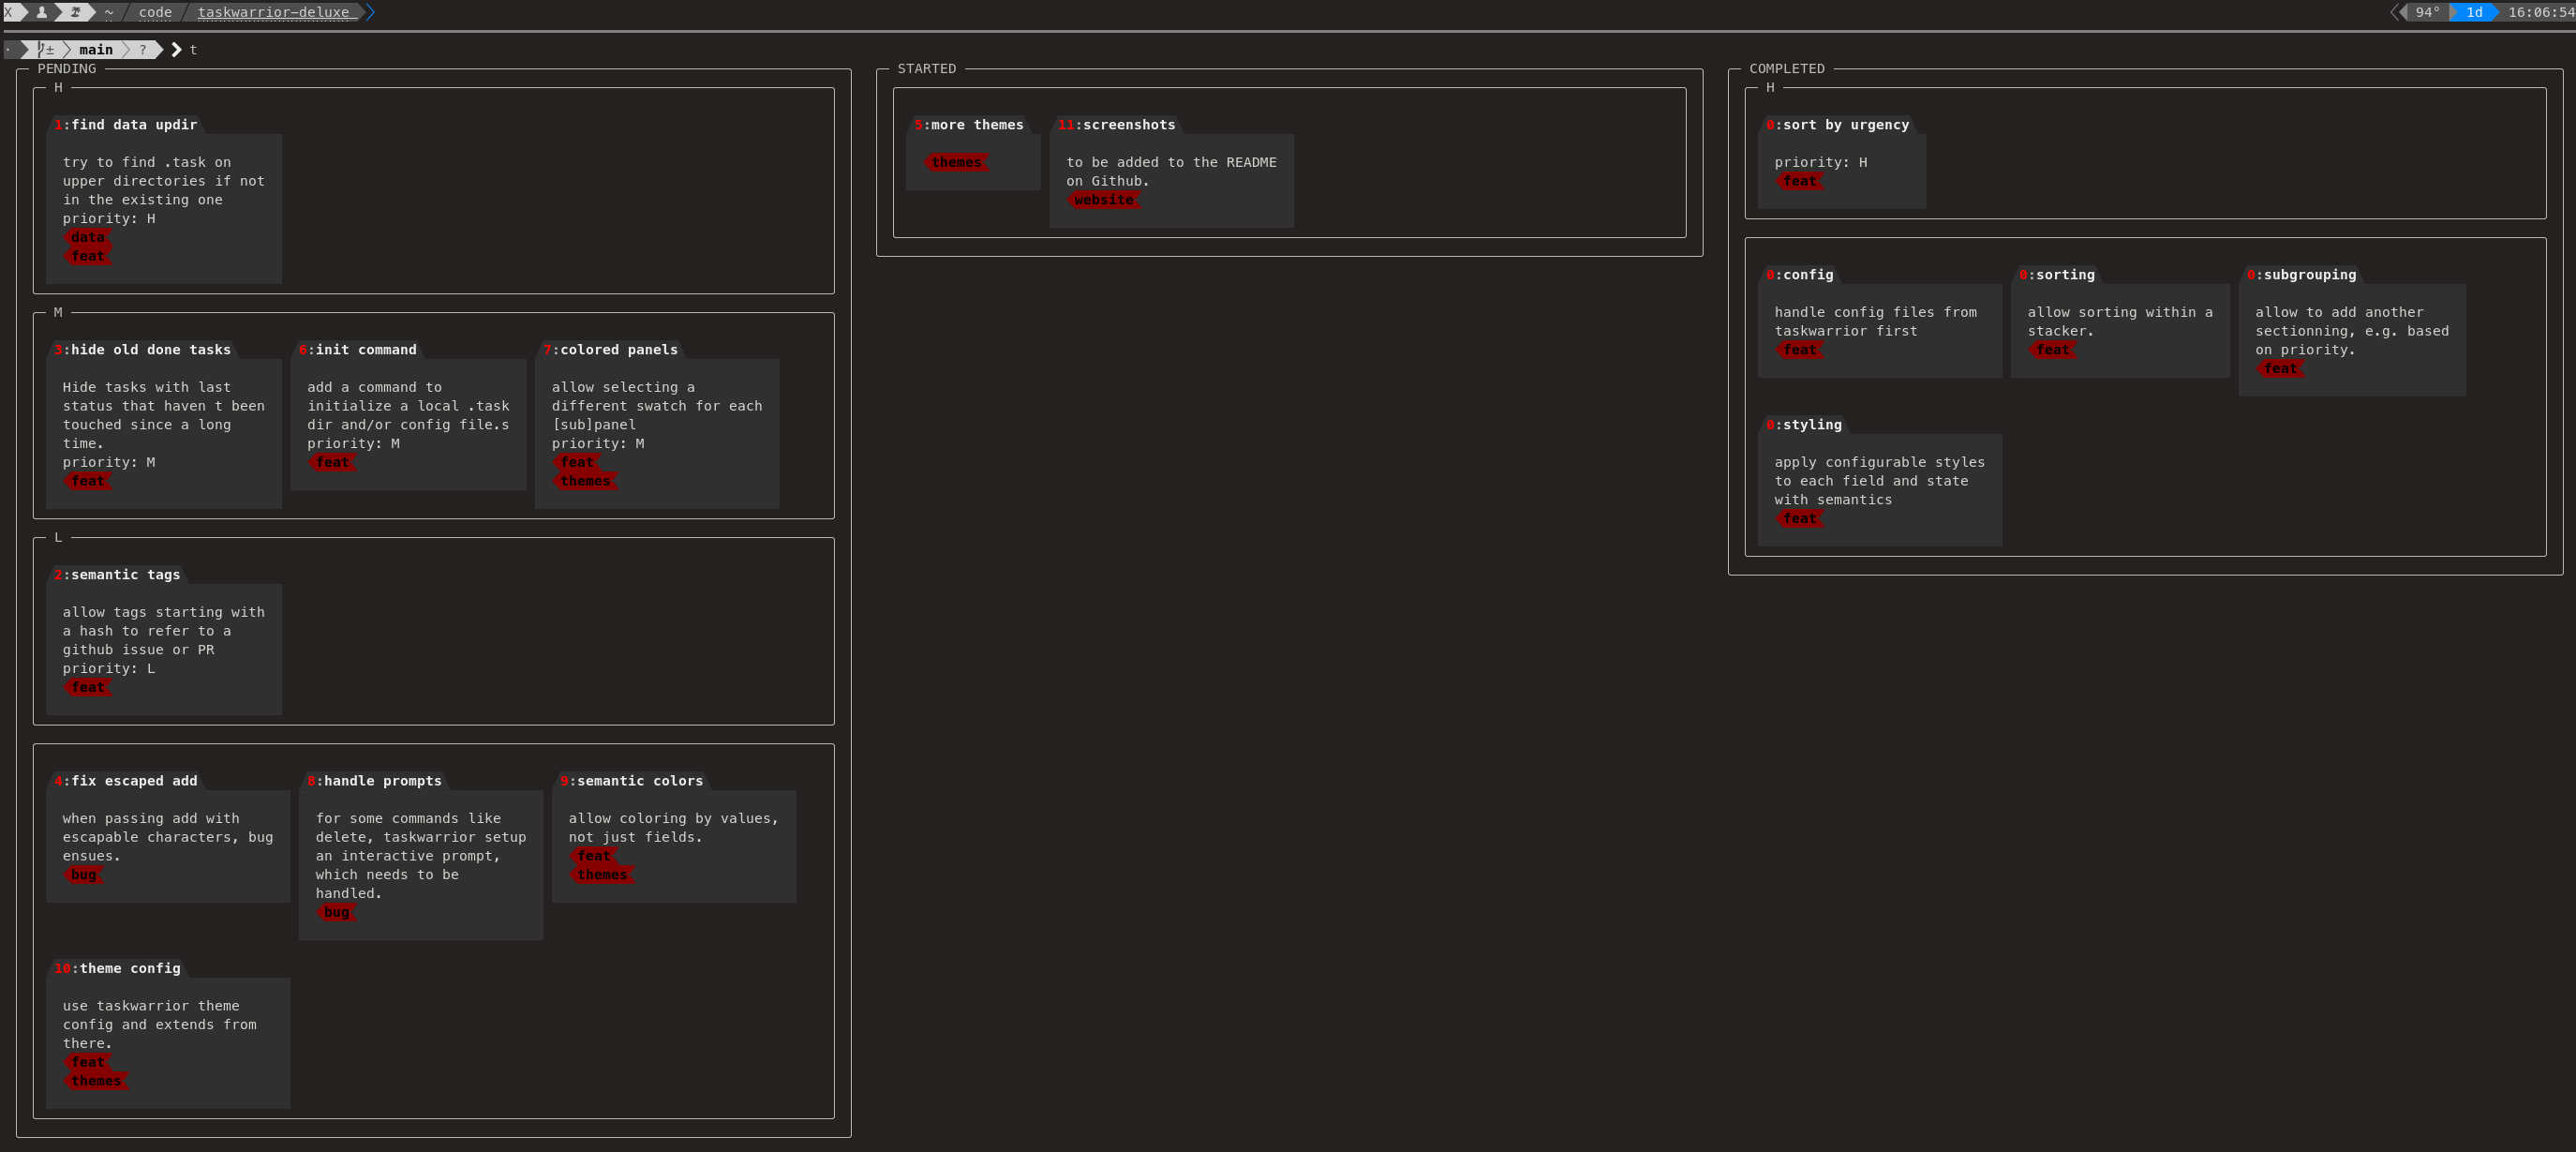Click the user silhouette icon in the prompt
Image resolution: width=2576 pixels, height=1152 pixels.
(42, 12)
